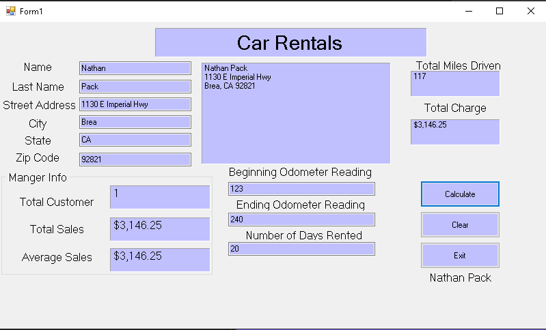
Task: Edit the City text box
Action: [135, 122]
